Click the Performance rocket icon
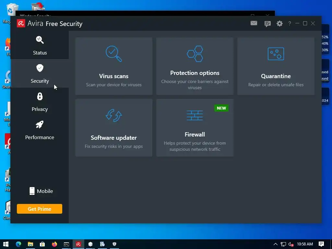This screenshot has height=249, width=332. pyautogui.click(x=40, y=124)
